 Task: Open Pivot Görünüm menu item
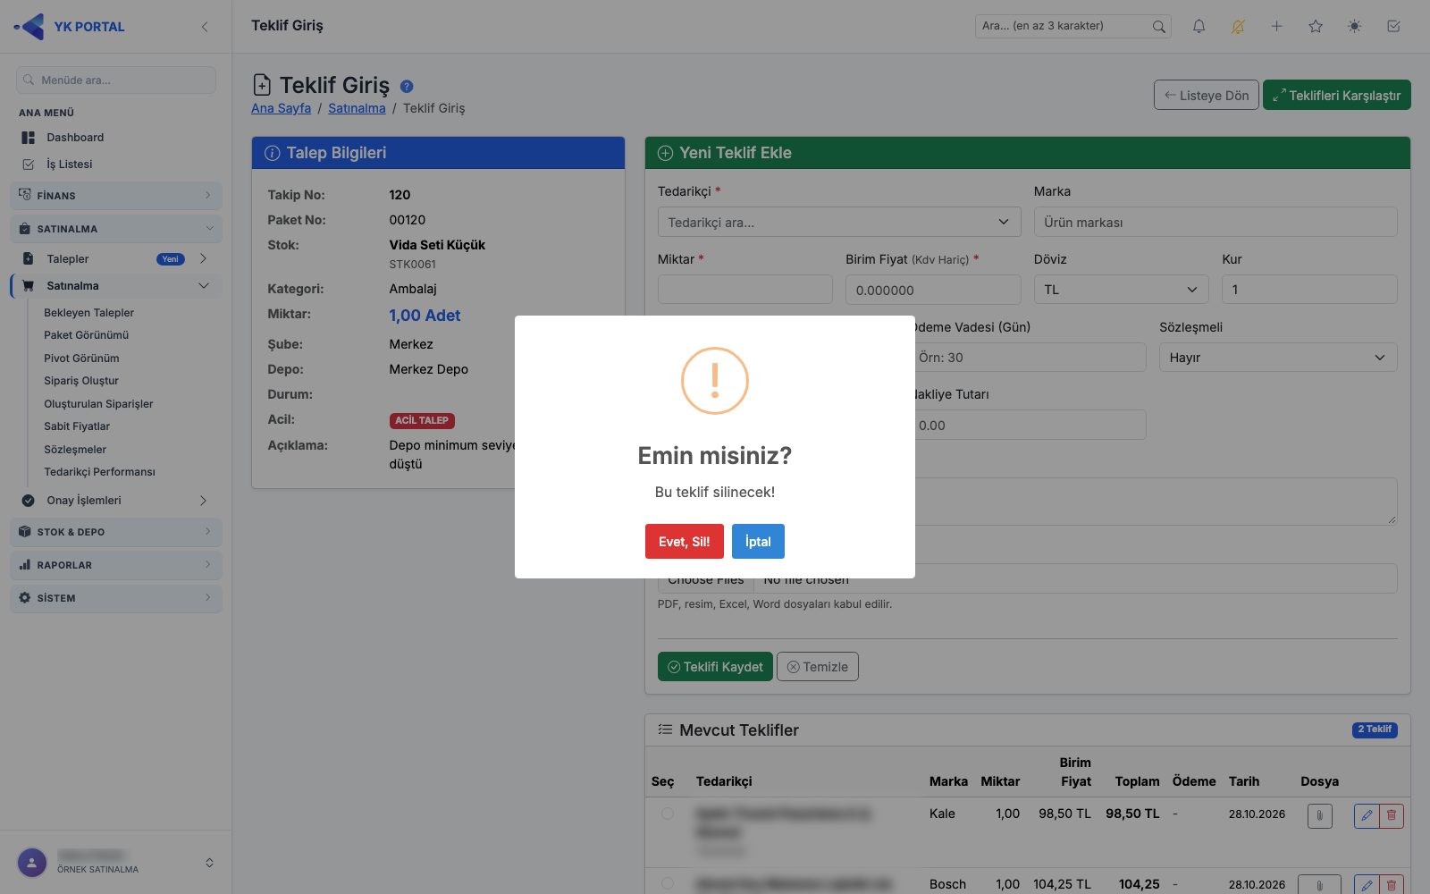click(x=81, y=358)
